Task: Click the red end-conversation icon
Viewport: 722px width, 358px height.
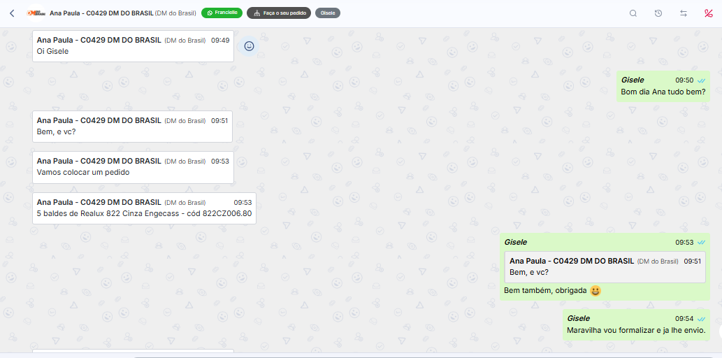Action: click(x=708, y=13)
